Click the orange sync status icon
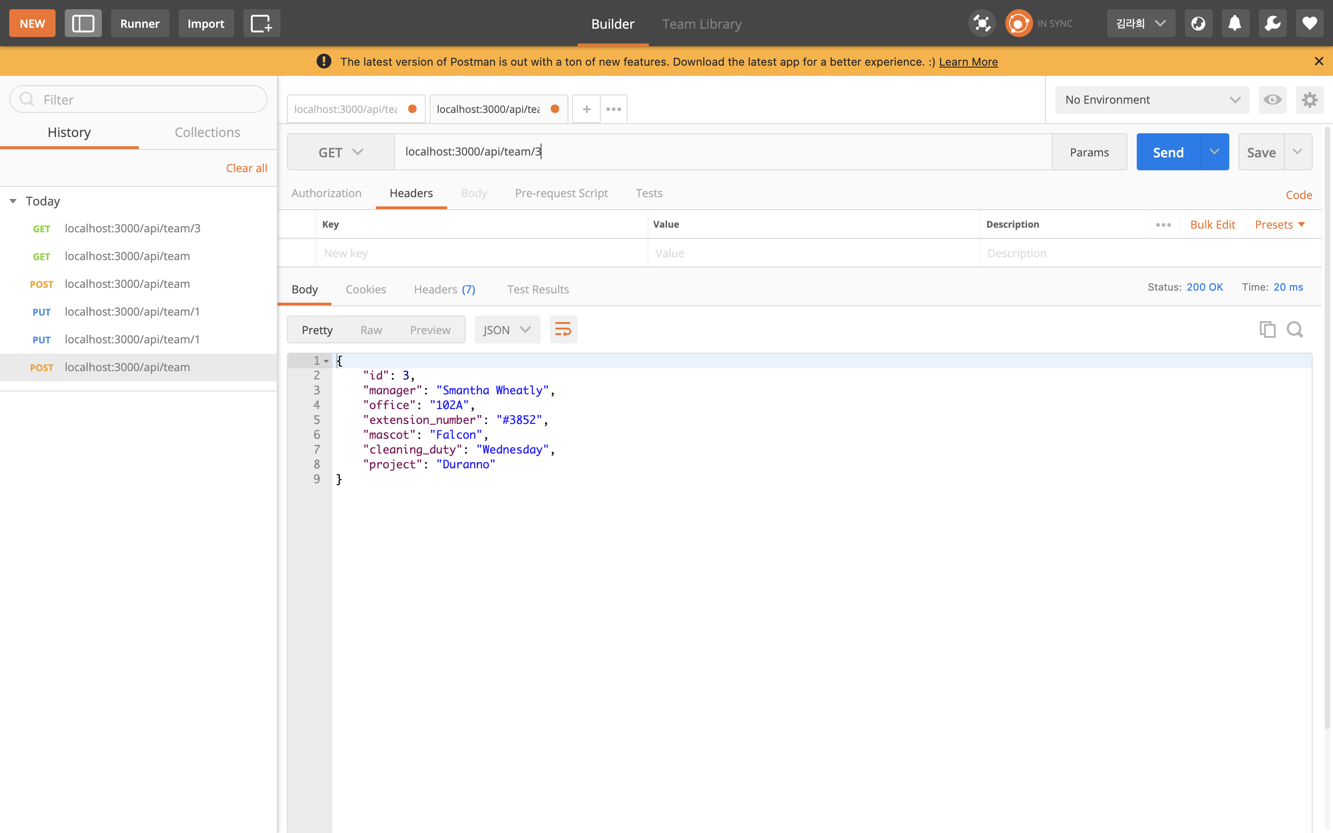The width and height of the screenshot is (1333, 833). [x=1018, y=23]
